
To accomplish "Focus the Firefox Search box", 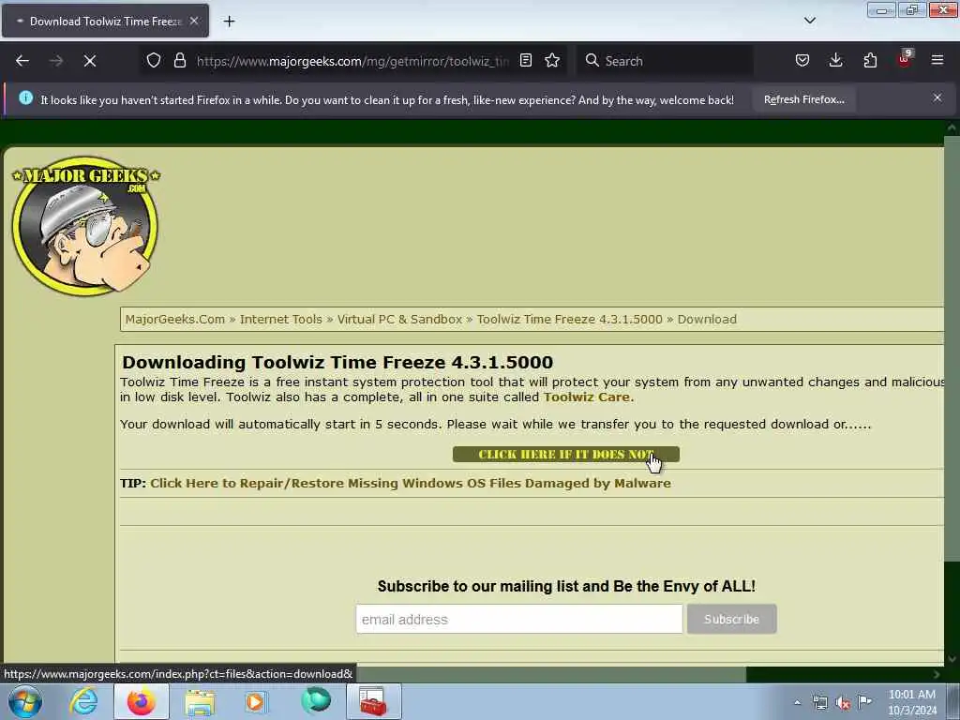I will (667, 61).
